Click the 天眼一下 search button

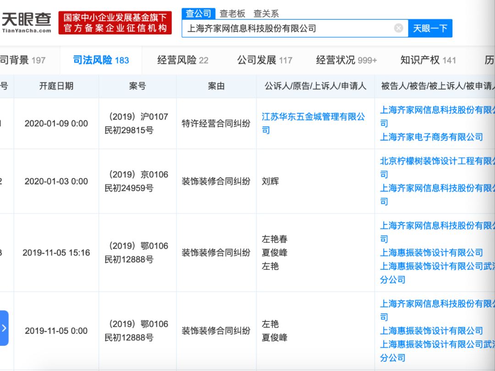click(430, 28)
